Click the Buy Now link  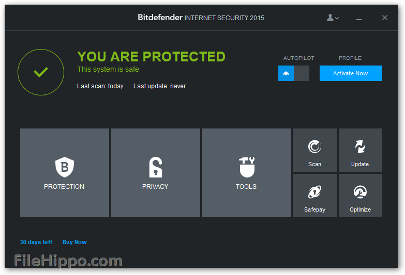[x=74, y=242]
